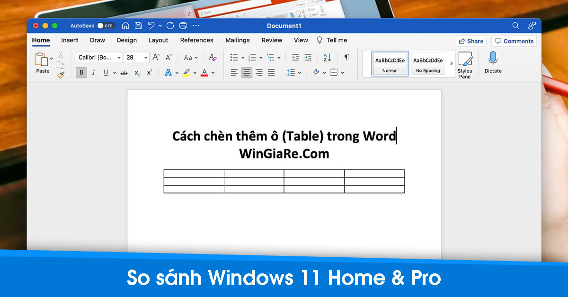Click the Align Left icon
Image resolution: width=568 pixels, height=297 pixels.
tap(234, 72)
